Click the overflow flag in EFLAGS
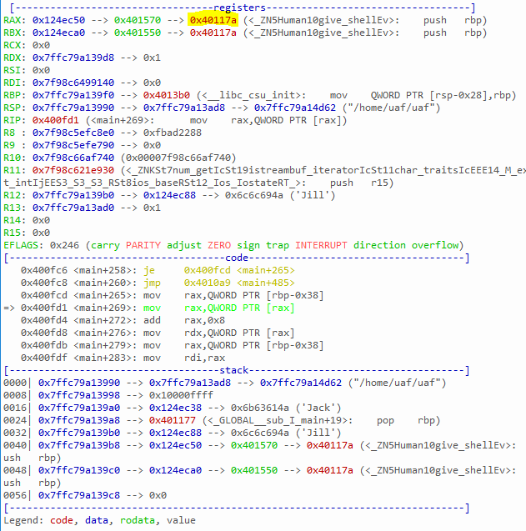 coord(435,246)
